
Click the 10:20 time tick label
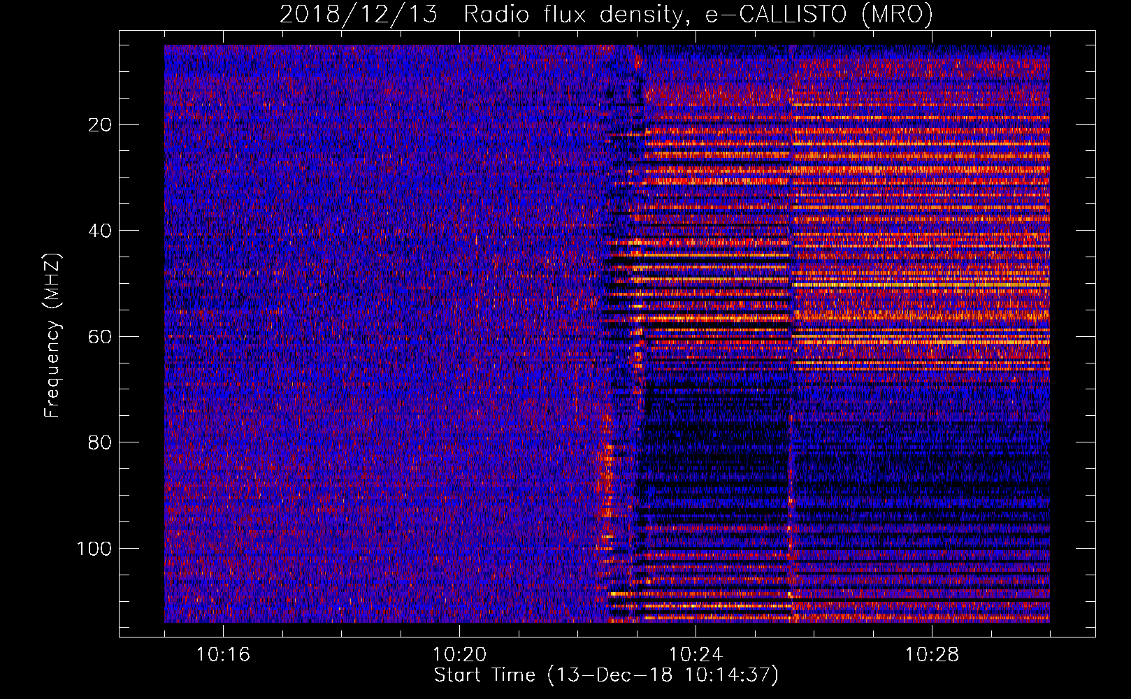(x=459, y=655)
